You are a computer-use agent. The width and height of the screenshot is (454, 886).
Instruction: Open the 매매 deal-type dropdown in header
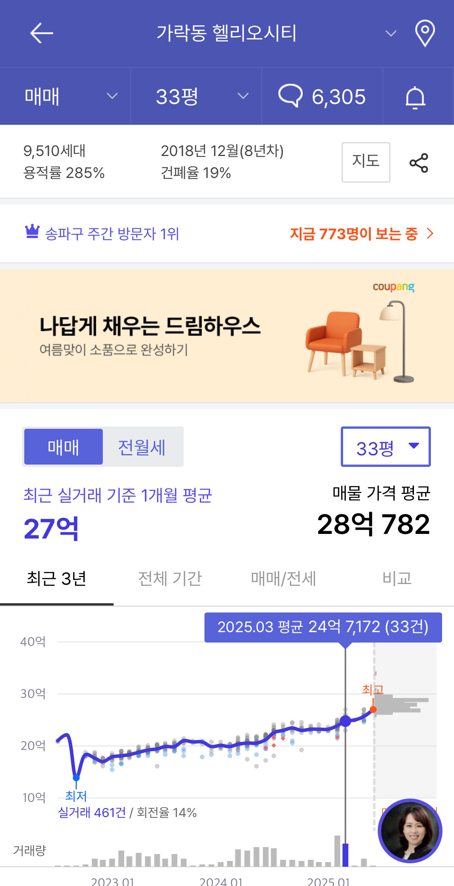coord(70,96)
